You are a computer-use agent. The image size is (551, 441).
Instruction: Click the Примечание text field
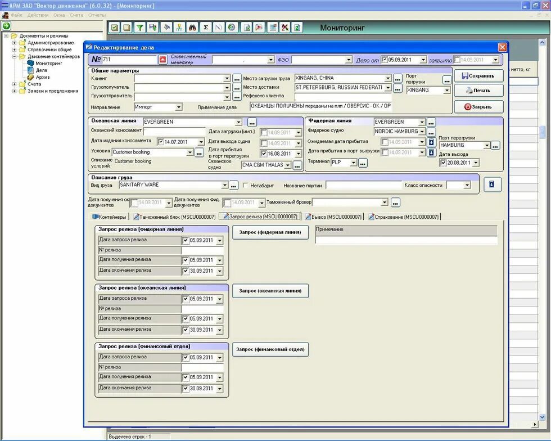click(x=407, y=240)
